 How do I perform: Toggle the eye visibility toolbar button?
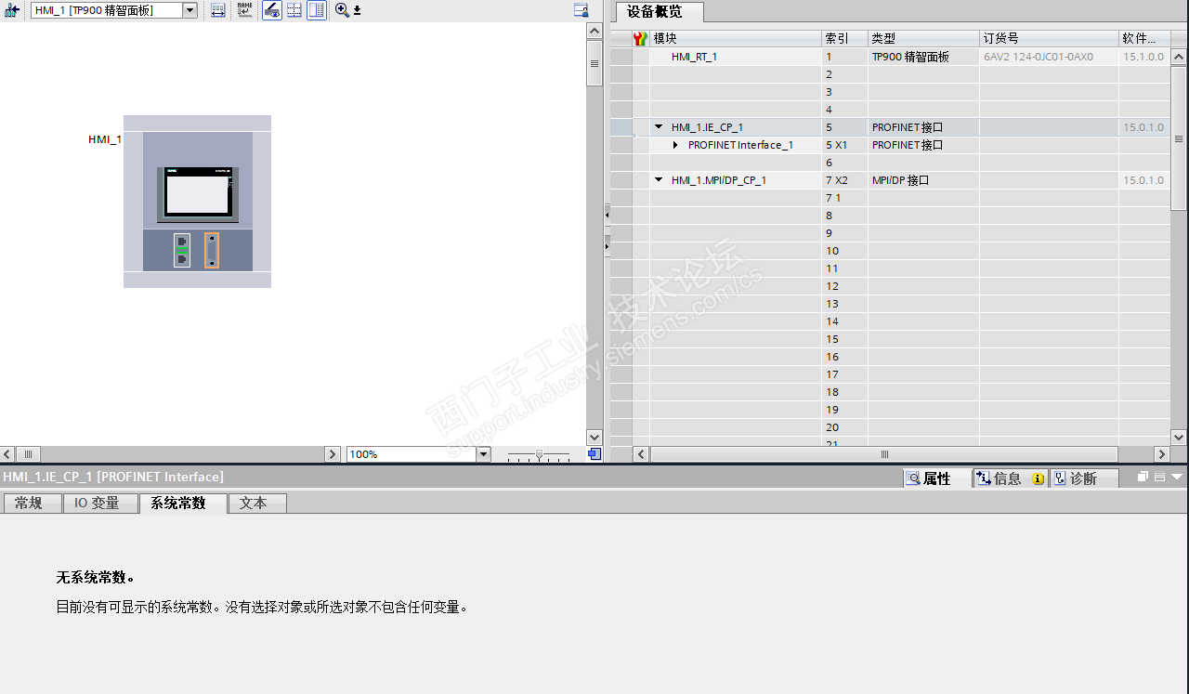coord(272,10)
